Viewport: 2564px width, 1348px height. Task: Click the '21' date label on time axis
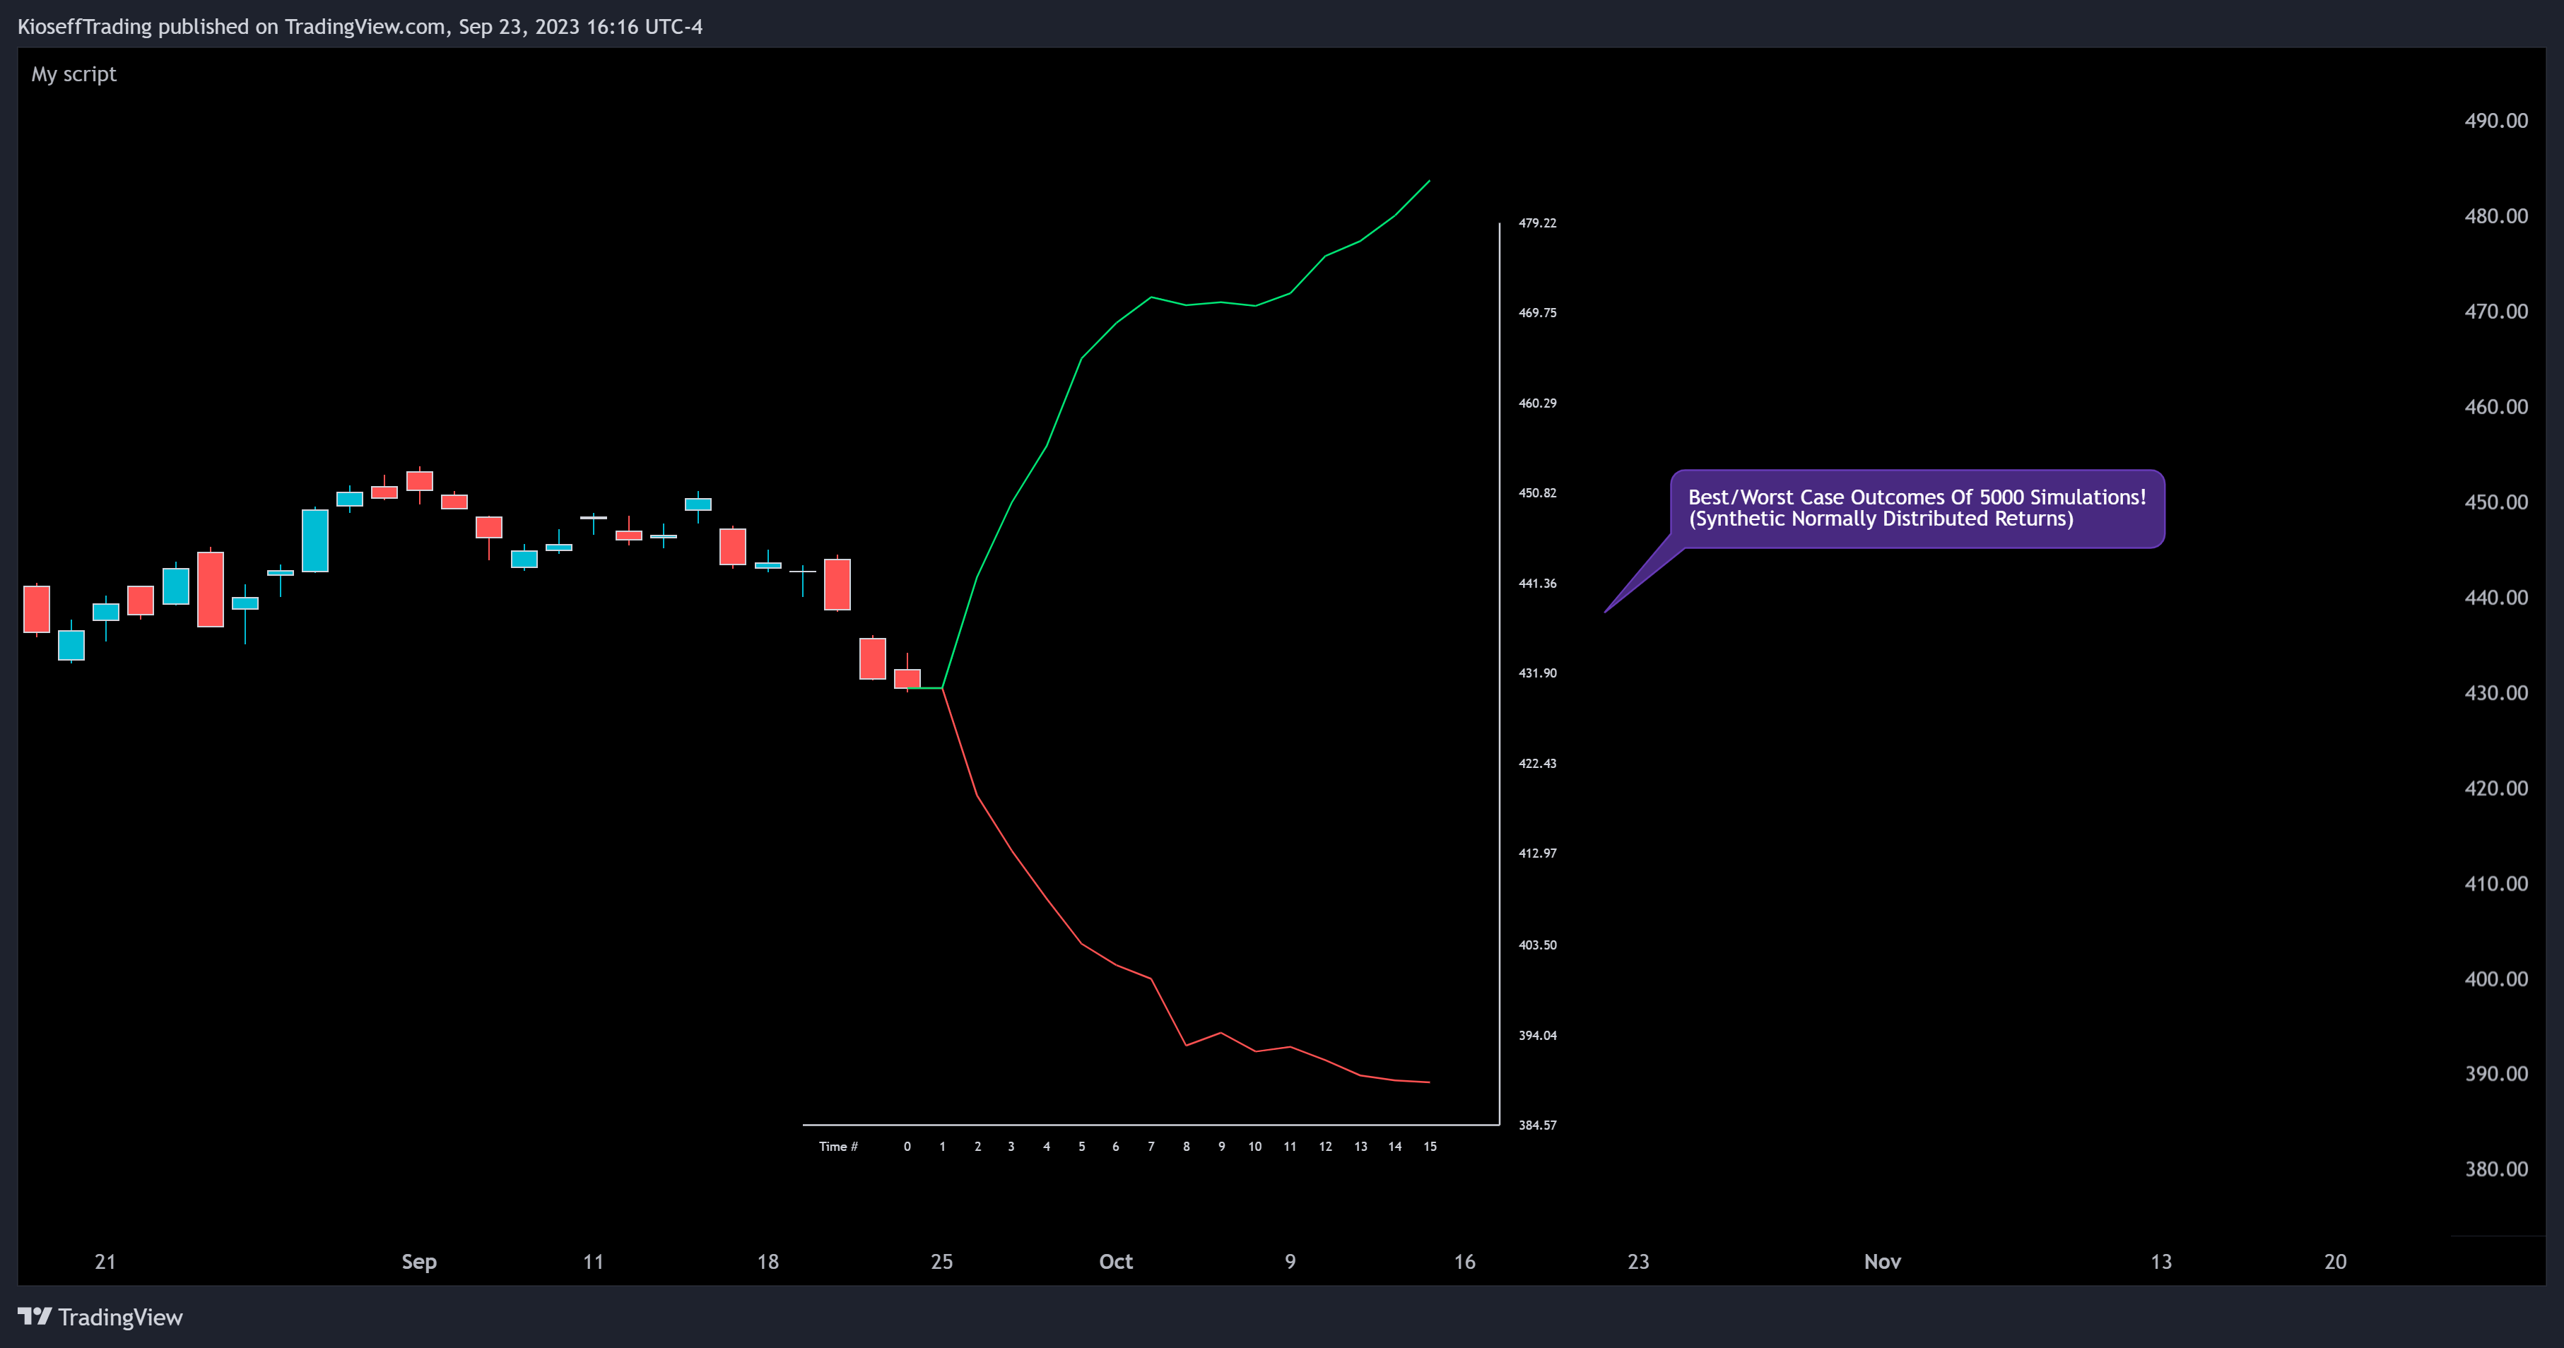[x=105, y=1263]
